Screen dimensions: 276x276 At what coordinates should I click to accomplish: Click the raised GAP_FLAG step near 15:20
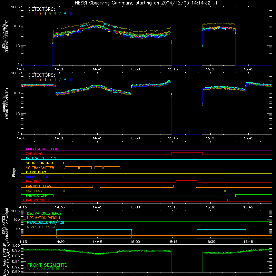(187, 153)
